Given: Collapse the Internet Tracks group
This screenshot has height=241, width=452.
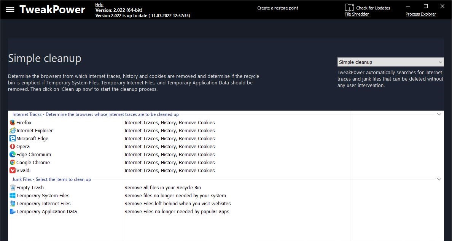Looking at the screenshot, I should point(439,114).
